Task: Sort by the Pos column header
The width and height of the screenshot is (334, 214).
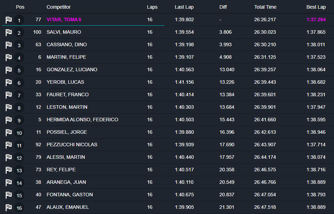Action: click(20, 7)
